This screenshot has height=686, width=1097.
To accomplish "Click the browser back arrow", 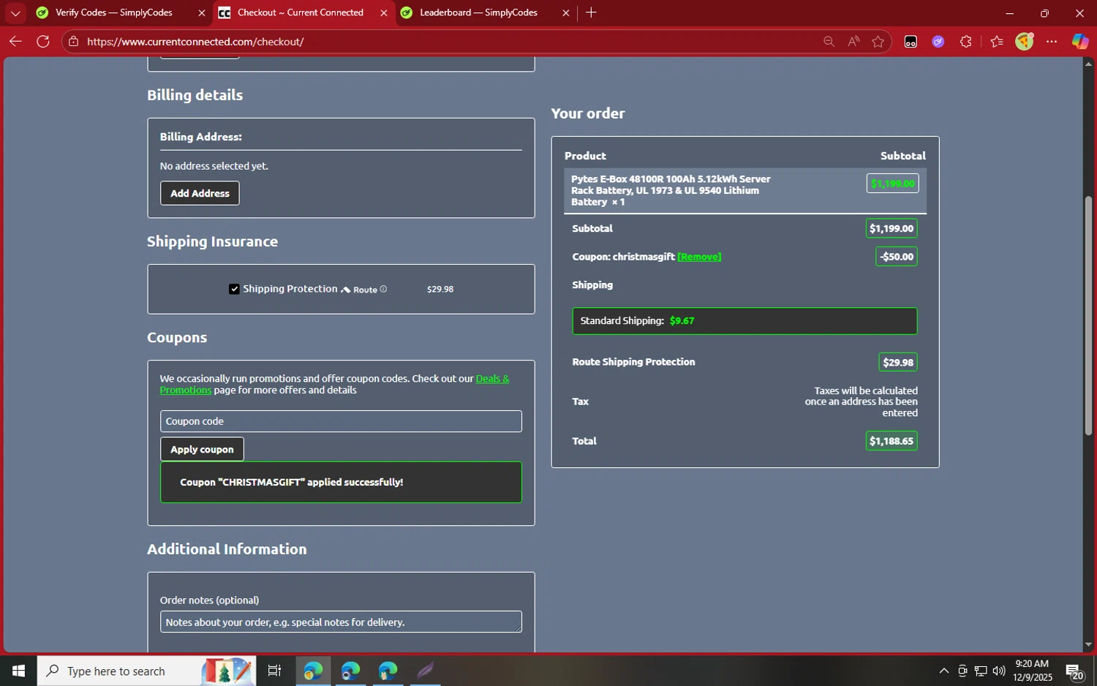I will 15,42.
